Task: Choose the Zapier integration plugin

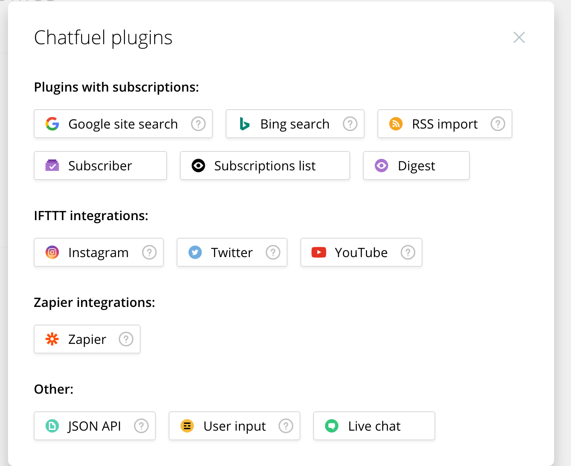Action: (x=80, y=339)
